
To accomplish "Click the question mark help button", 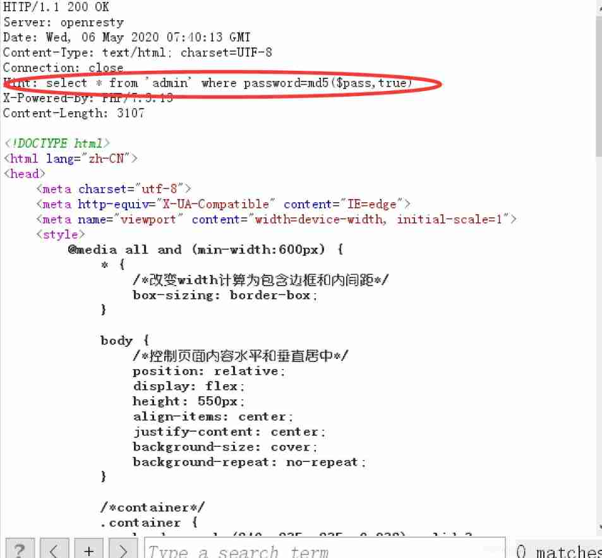I will [x=20, y=549].
